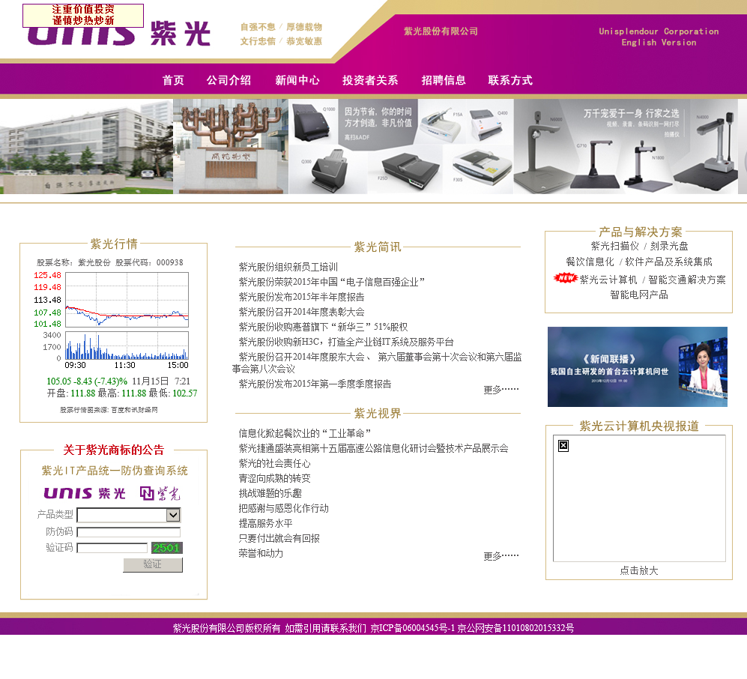Open 紫光股份发布2015年第一季度季度报告

pyautogui.click(x=315, y=384)
